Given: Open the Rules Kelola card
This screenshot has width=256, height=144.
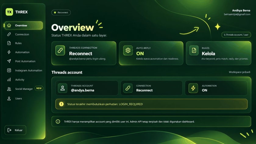Looking at the screenshot, I should tap(219, 53).
